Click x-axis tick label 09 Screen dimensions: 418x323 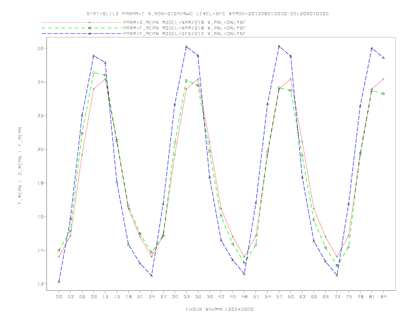(93, 297)
